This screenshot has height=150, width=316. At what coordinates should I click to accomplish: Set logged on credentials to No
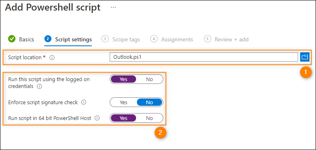(149, 79)
